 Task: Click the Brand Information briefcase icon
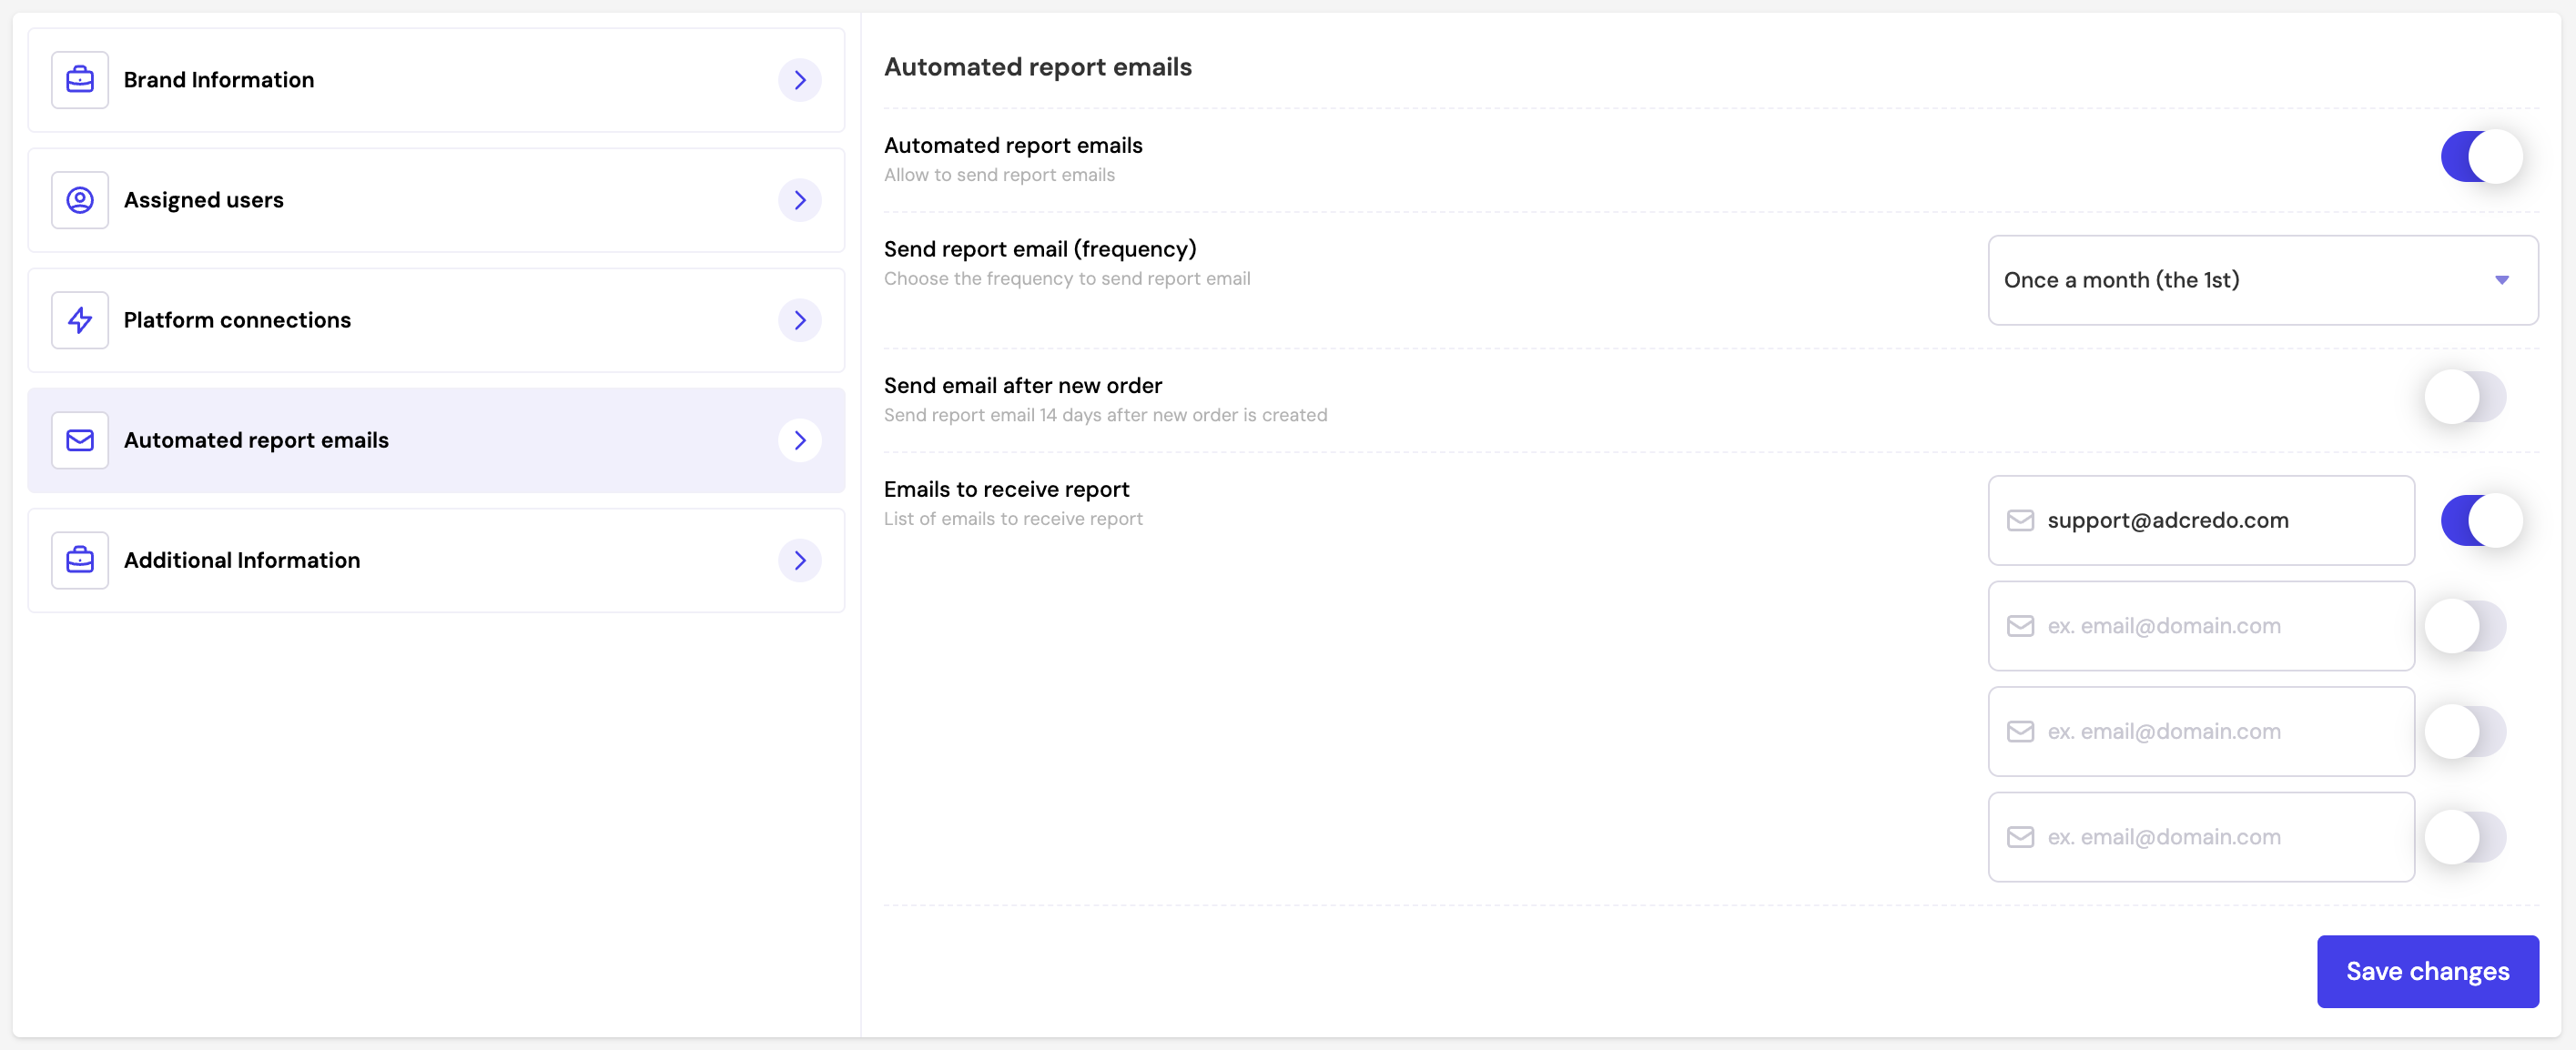pyautogui.click(x=80, y=80)
